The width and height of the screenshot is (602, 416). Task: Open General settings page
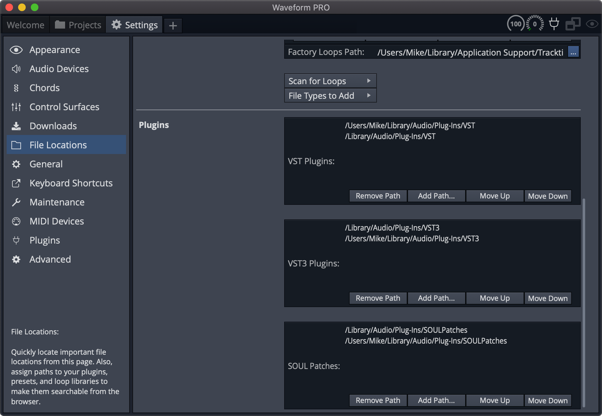pos(66,164)
